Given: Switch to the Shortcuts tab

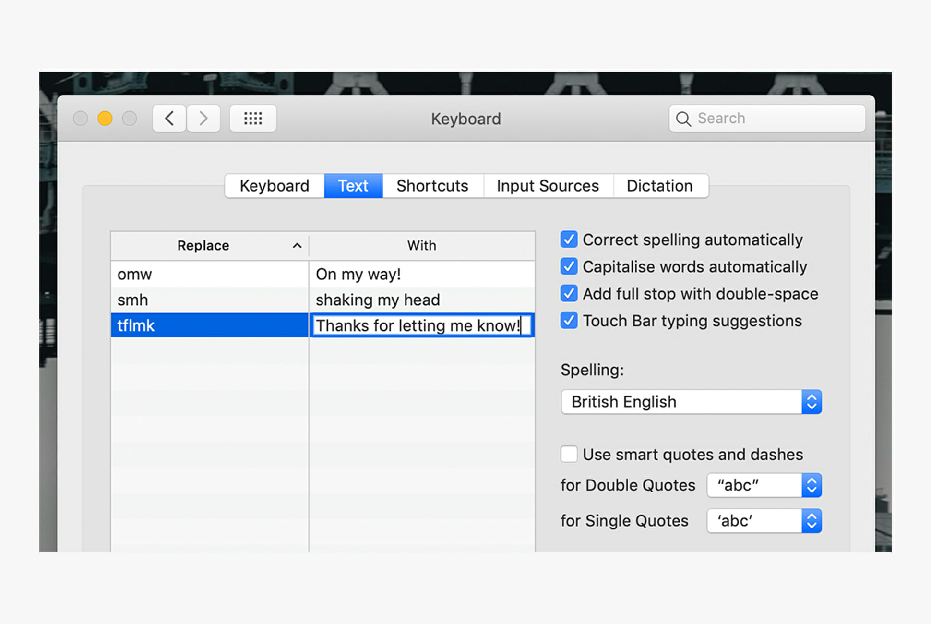Looking at the screenshot, I should coord(432,186).
